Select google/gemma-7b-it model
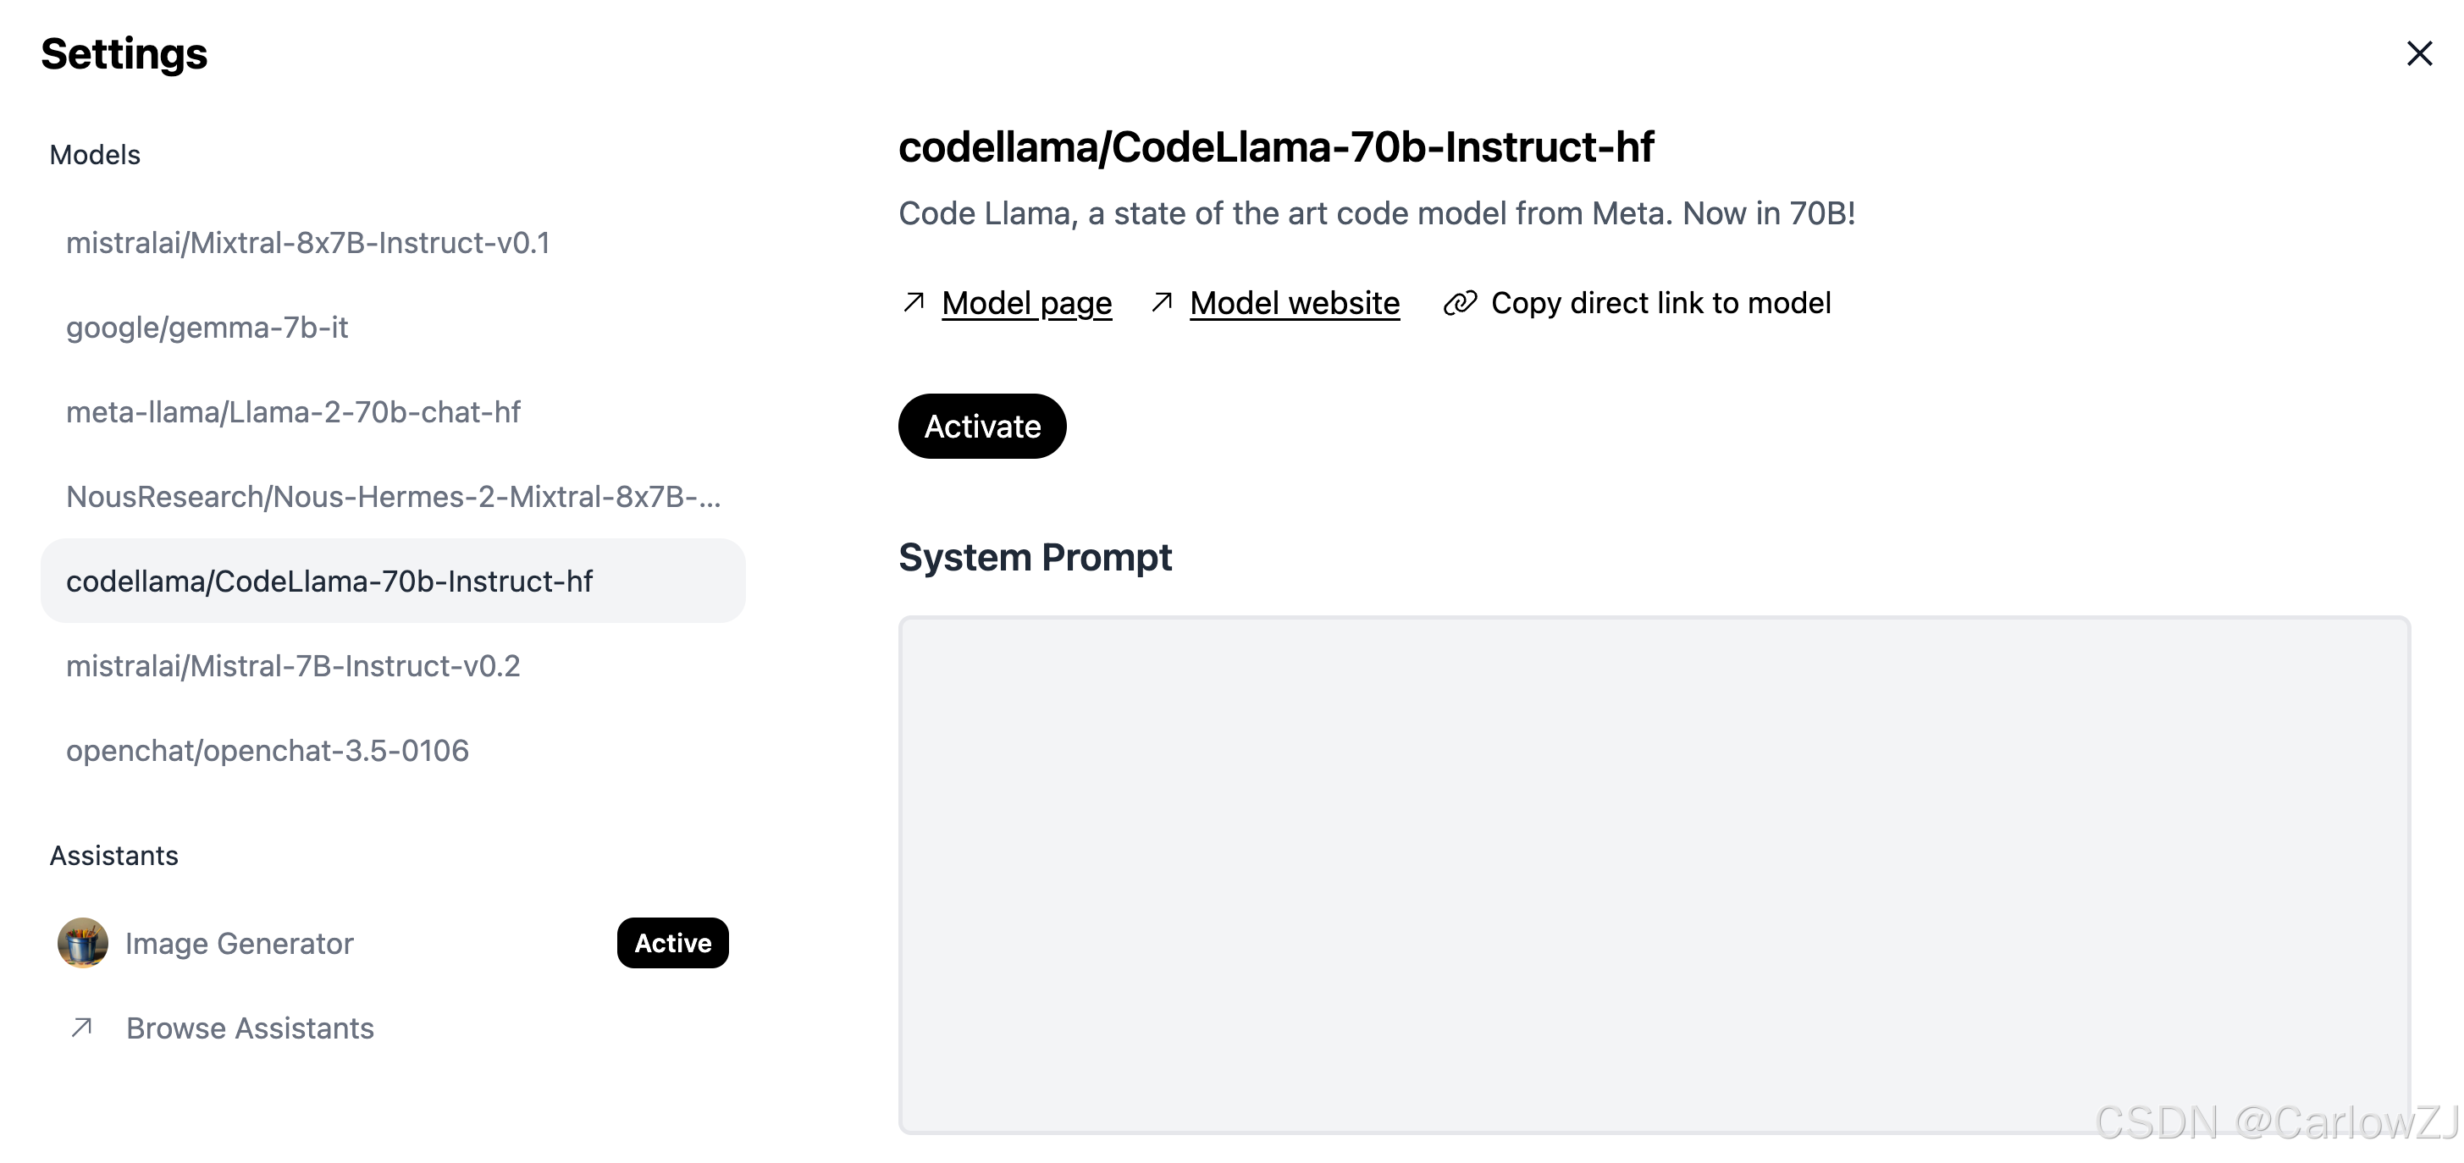Image resolution: width=2464 pixels, height=1163 pixels. point(207,327)
